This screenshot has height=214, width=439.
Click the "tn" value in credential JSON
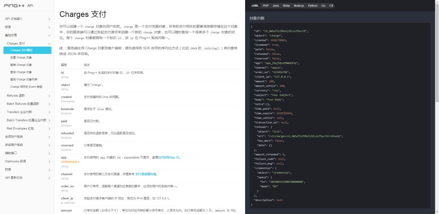(287, 182)
